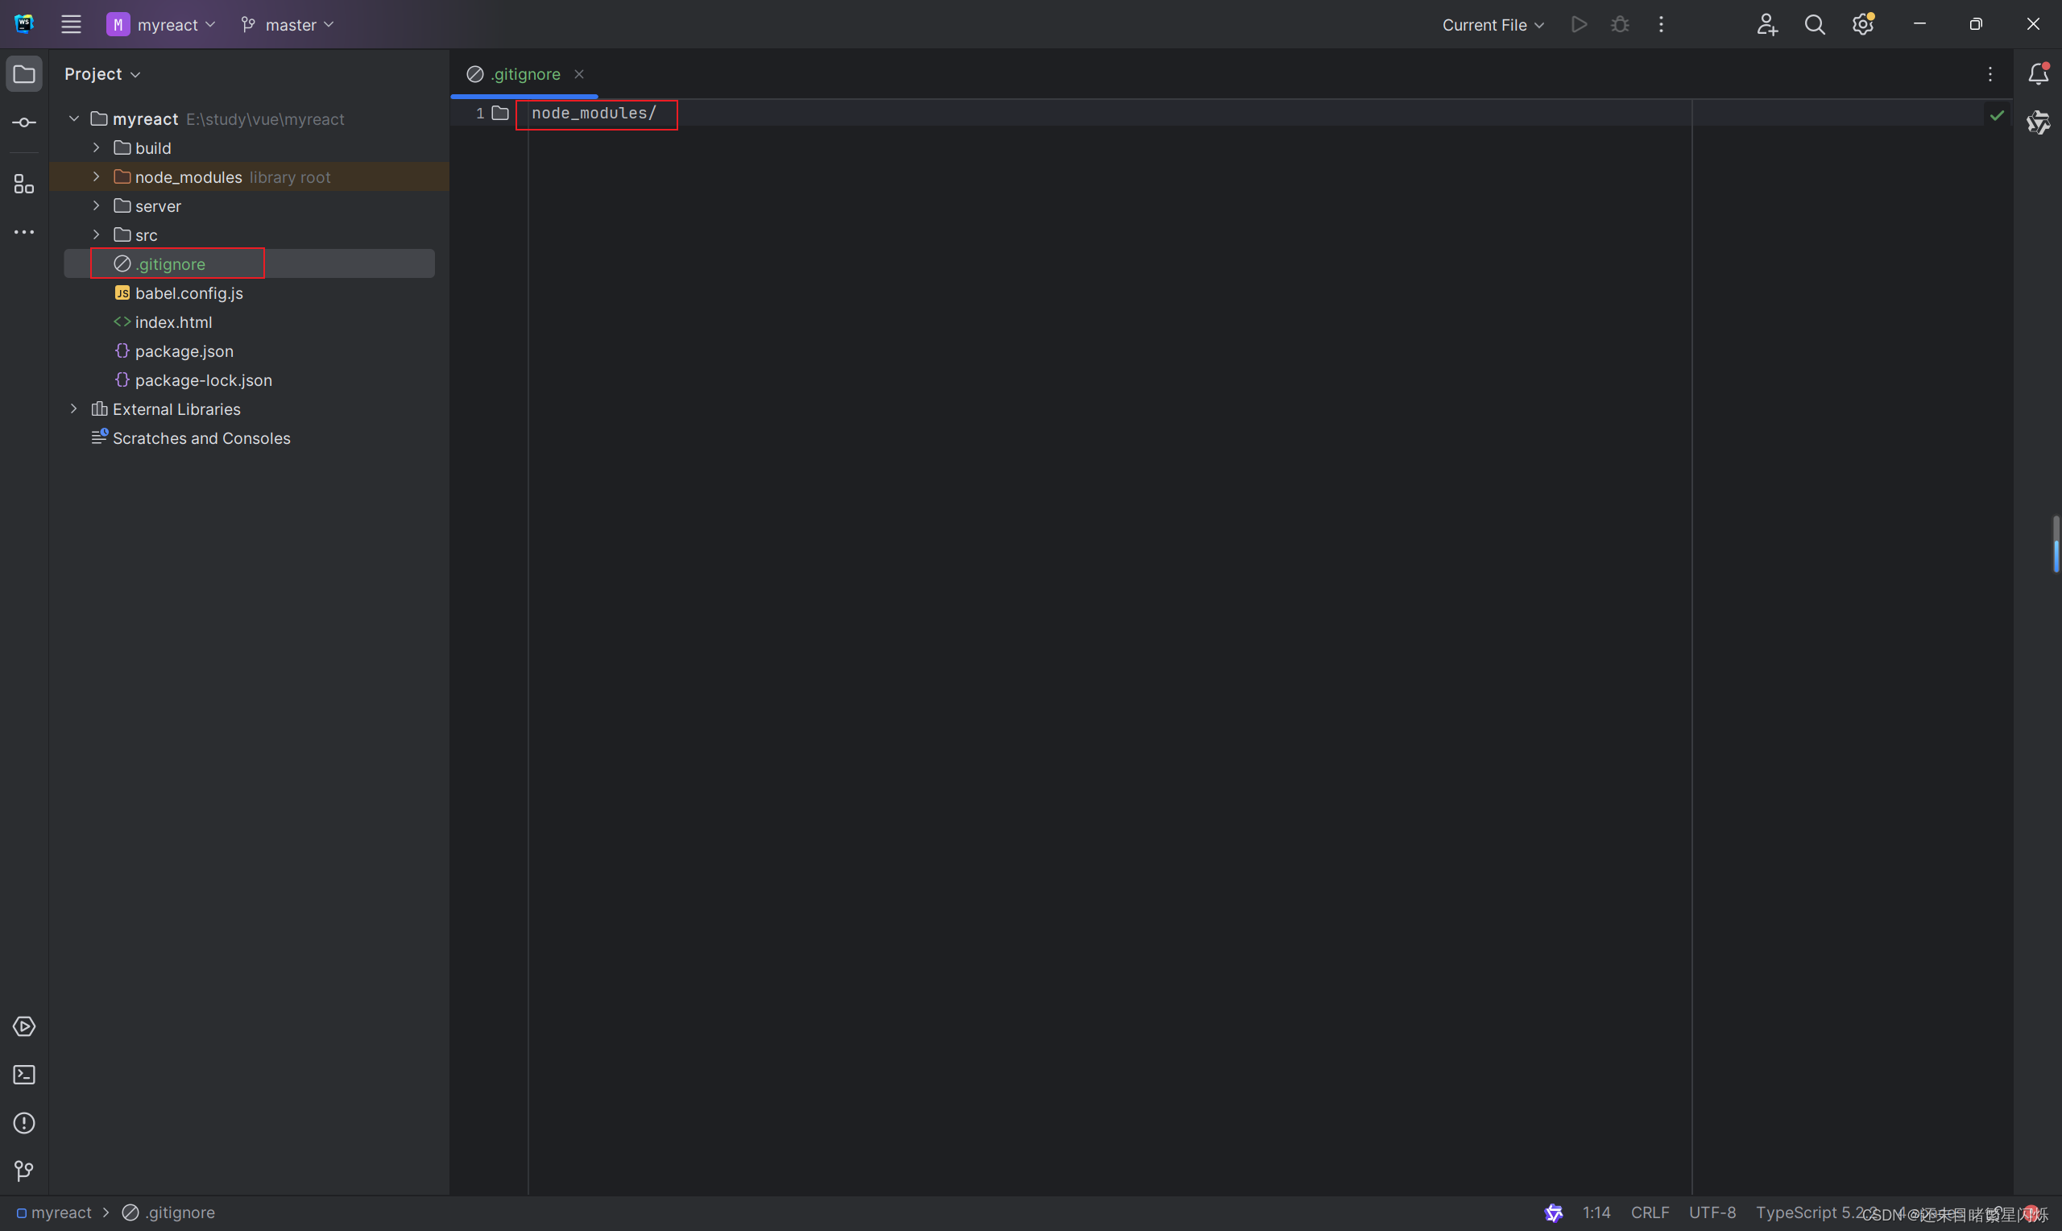Open the Structure tool window

coord(24,184)
